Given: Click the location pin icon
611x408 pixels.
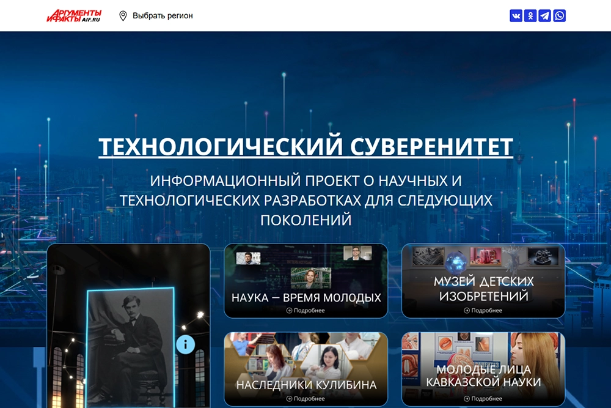Looking at the screenshot, I should click(123, 16).
